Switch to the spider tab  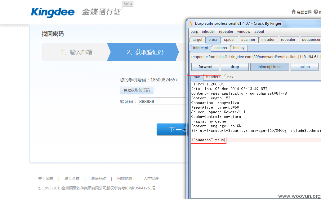(229, 40)
